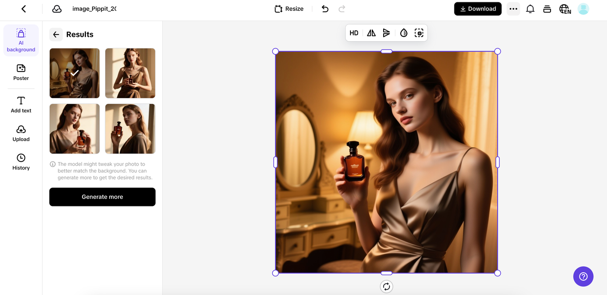Undo the last edit
The height and width of the screenshot is (295, 607).
tap(325, 9)
